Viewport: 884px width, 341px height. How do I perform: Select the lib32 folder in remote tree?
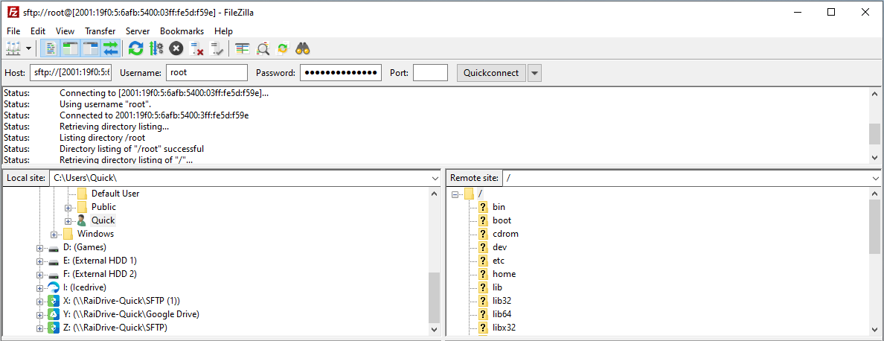(502, 301)
